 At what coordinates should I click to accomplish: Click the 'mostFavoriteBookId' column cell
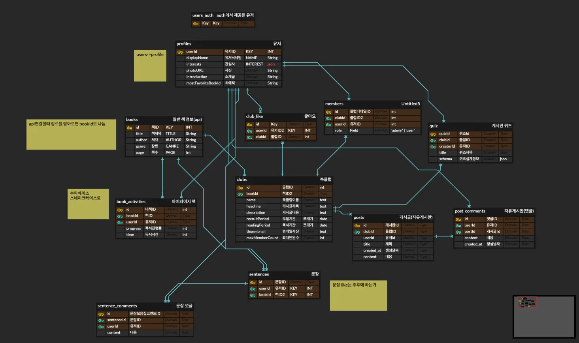pyautogui.click(x=204, y=83)
